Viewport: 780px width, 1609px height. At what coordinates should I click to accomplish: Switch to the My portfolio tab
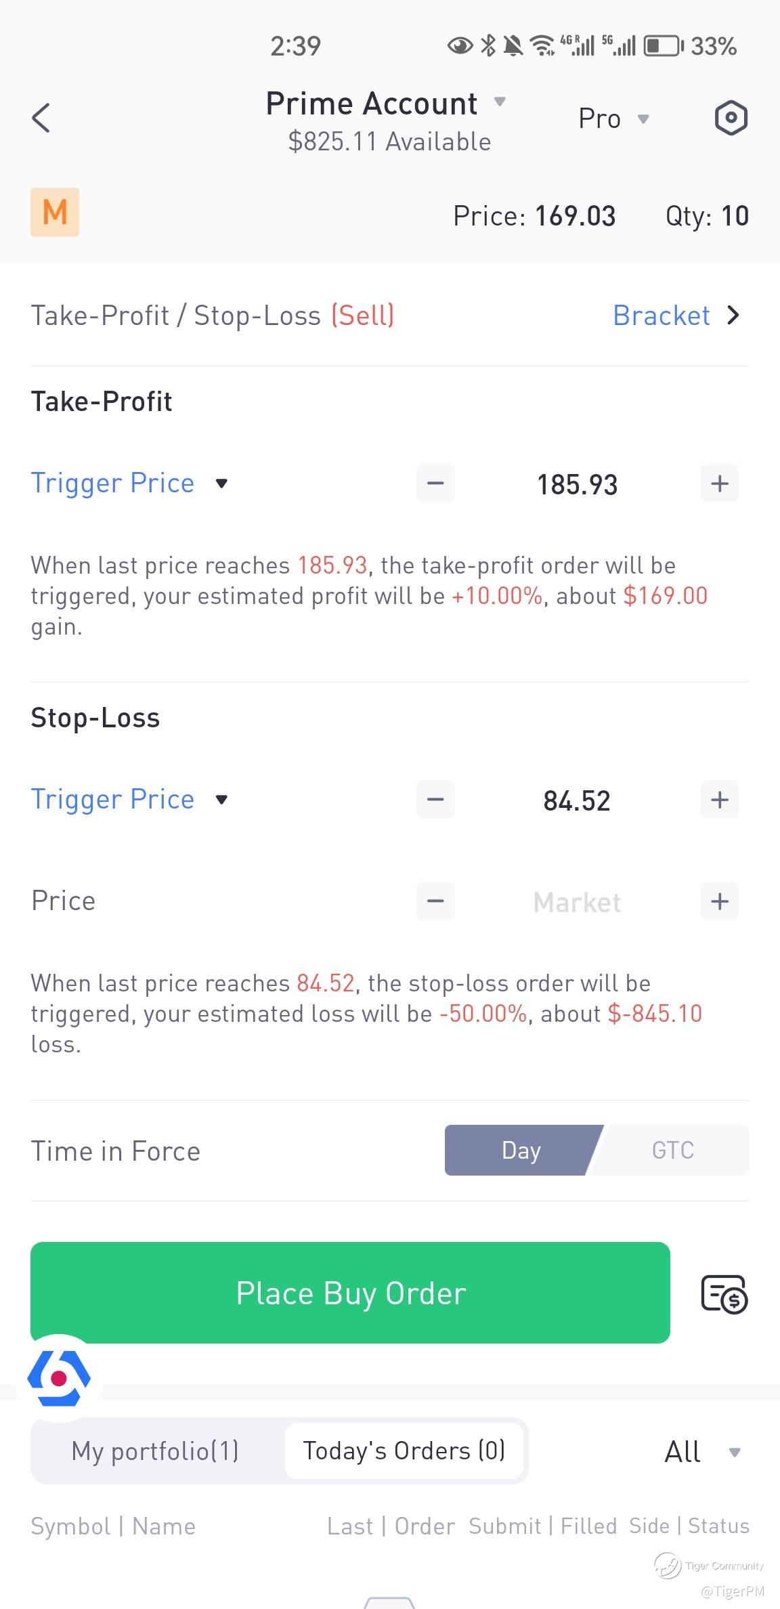coord(155,1451)
